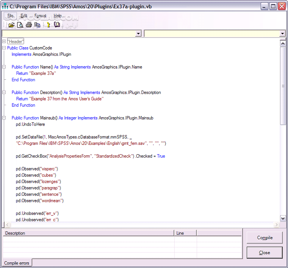The height and width of the screenshot is (268, 288).
Task: Collapse the Mainsub() function block
Action: 4,118
